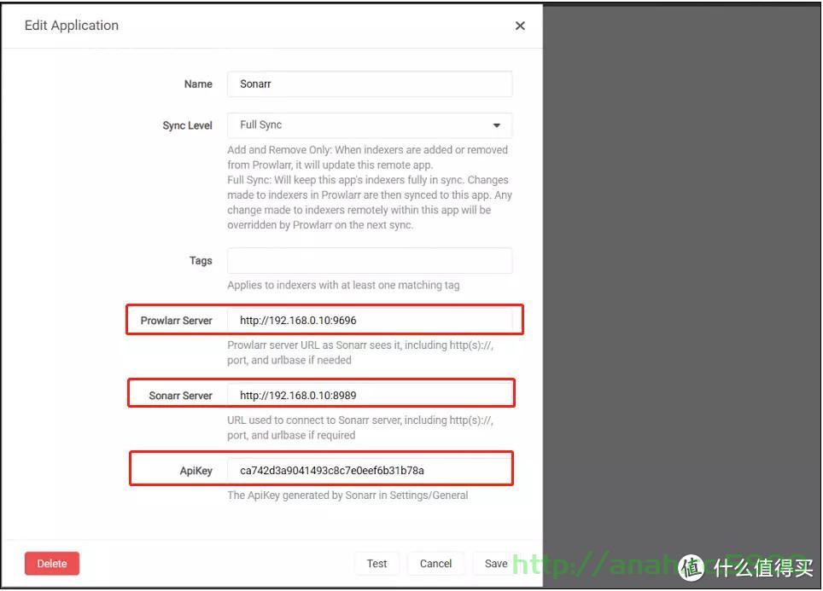Screen dimensions: 823x591
Task: Click the "Add and Remove Only" help text
Action: (x=367, y=157)
